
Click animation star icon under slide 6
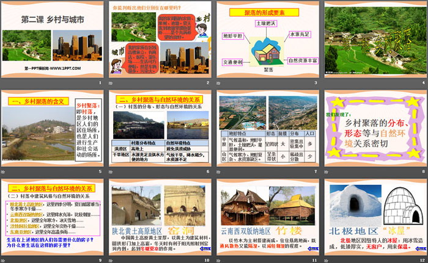click(111, 171)
